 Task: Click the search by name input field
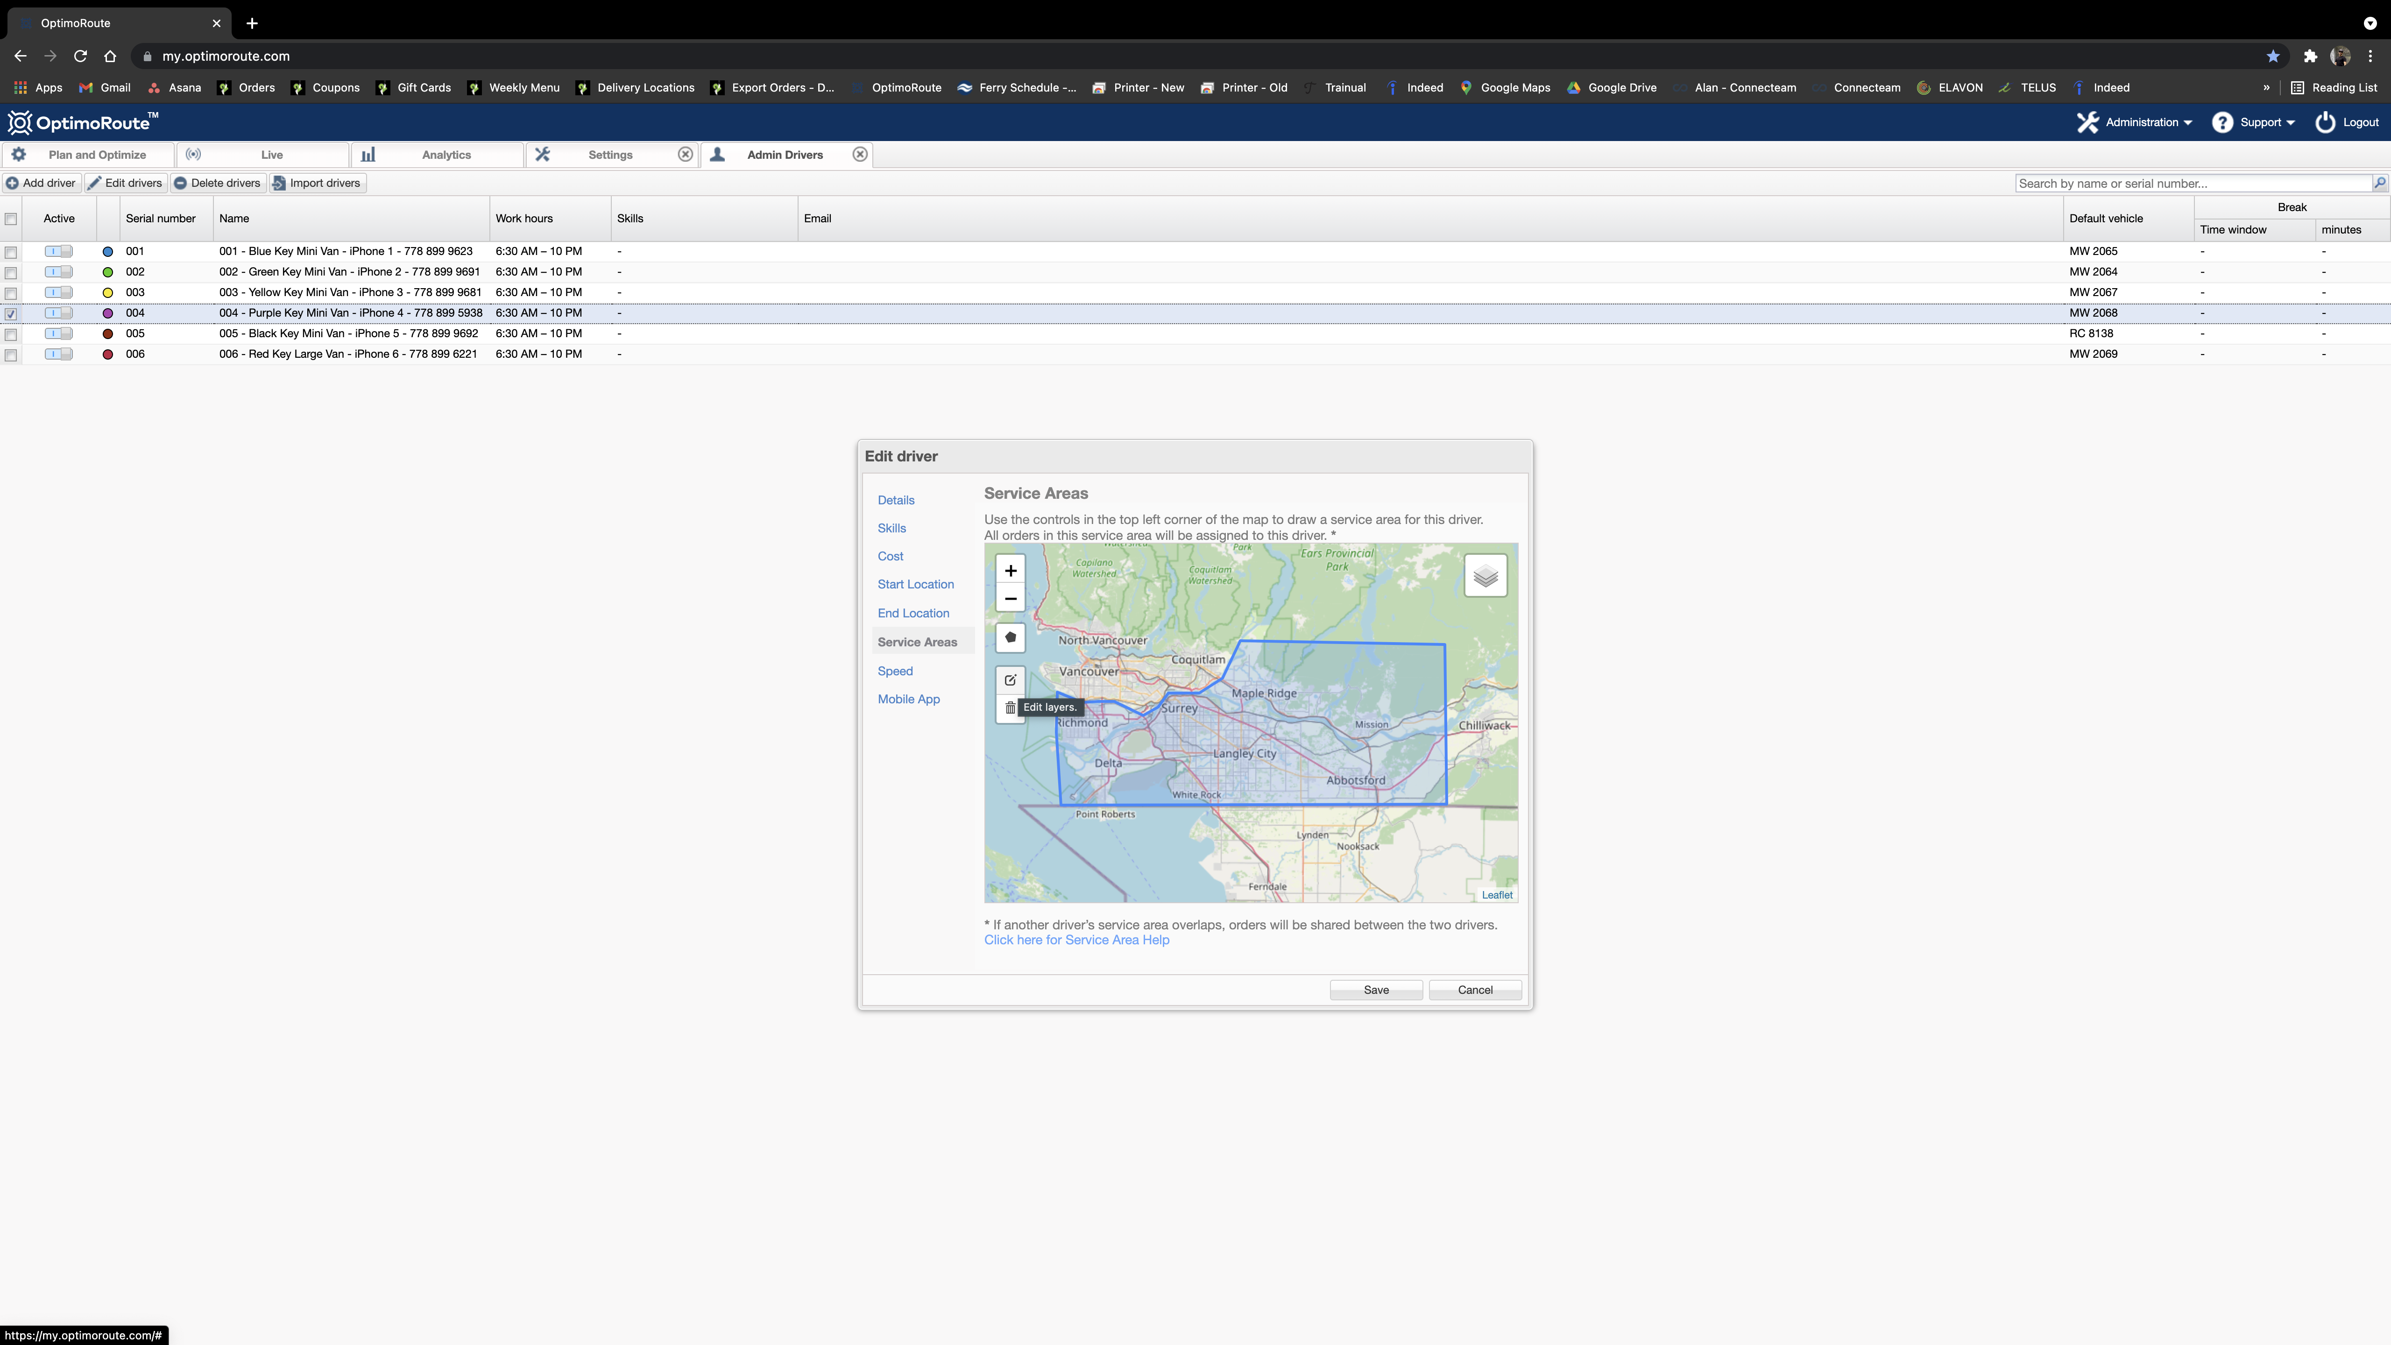[x=2193, y=183]
